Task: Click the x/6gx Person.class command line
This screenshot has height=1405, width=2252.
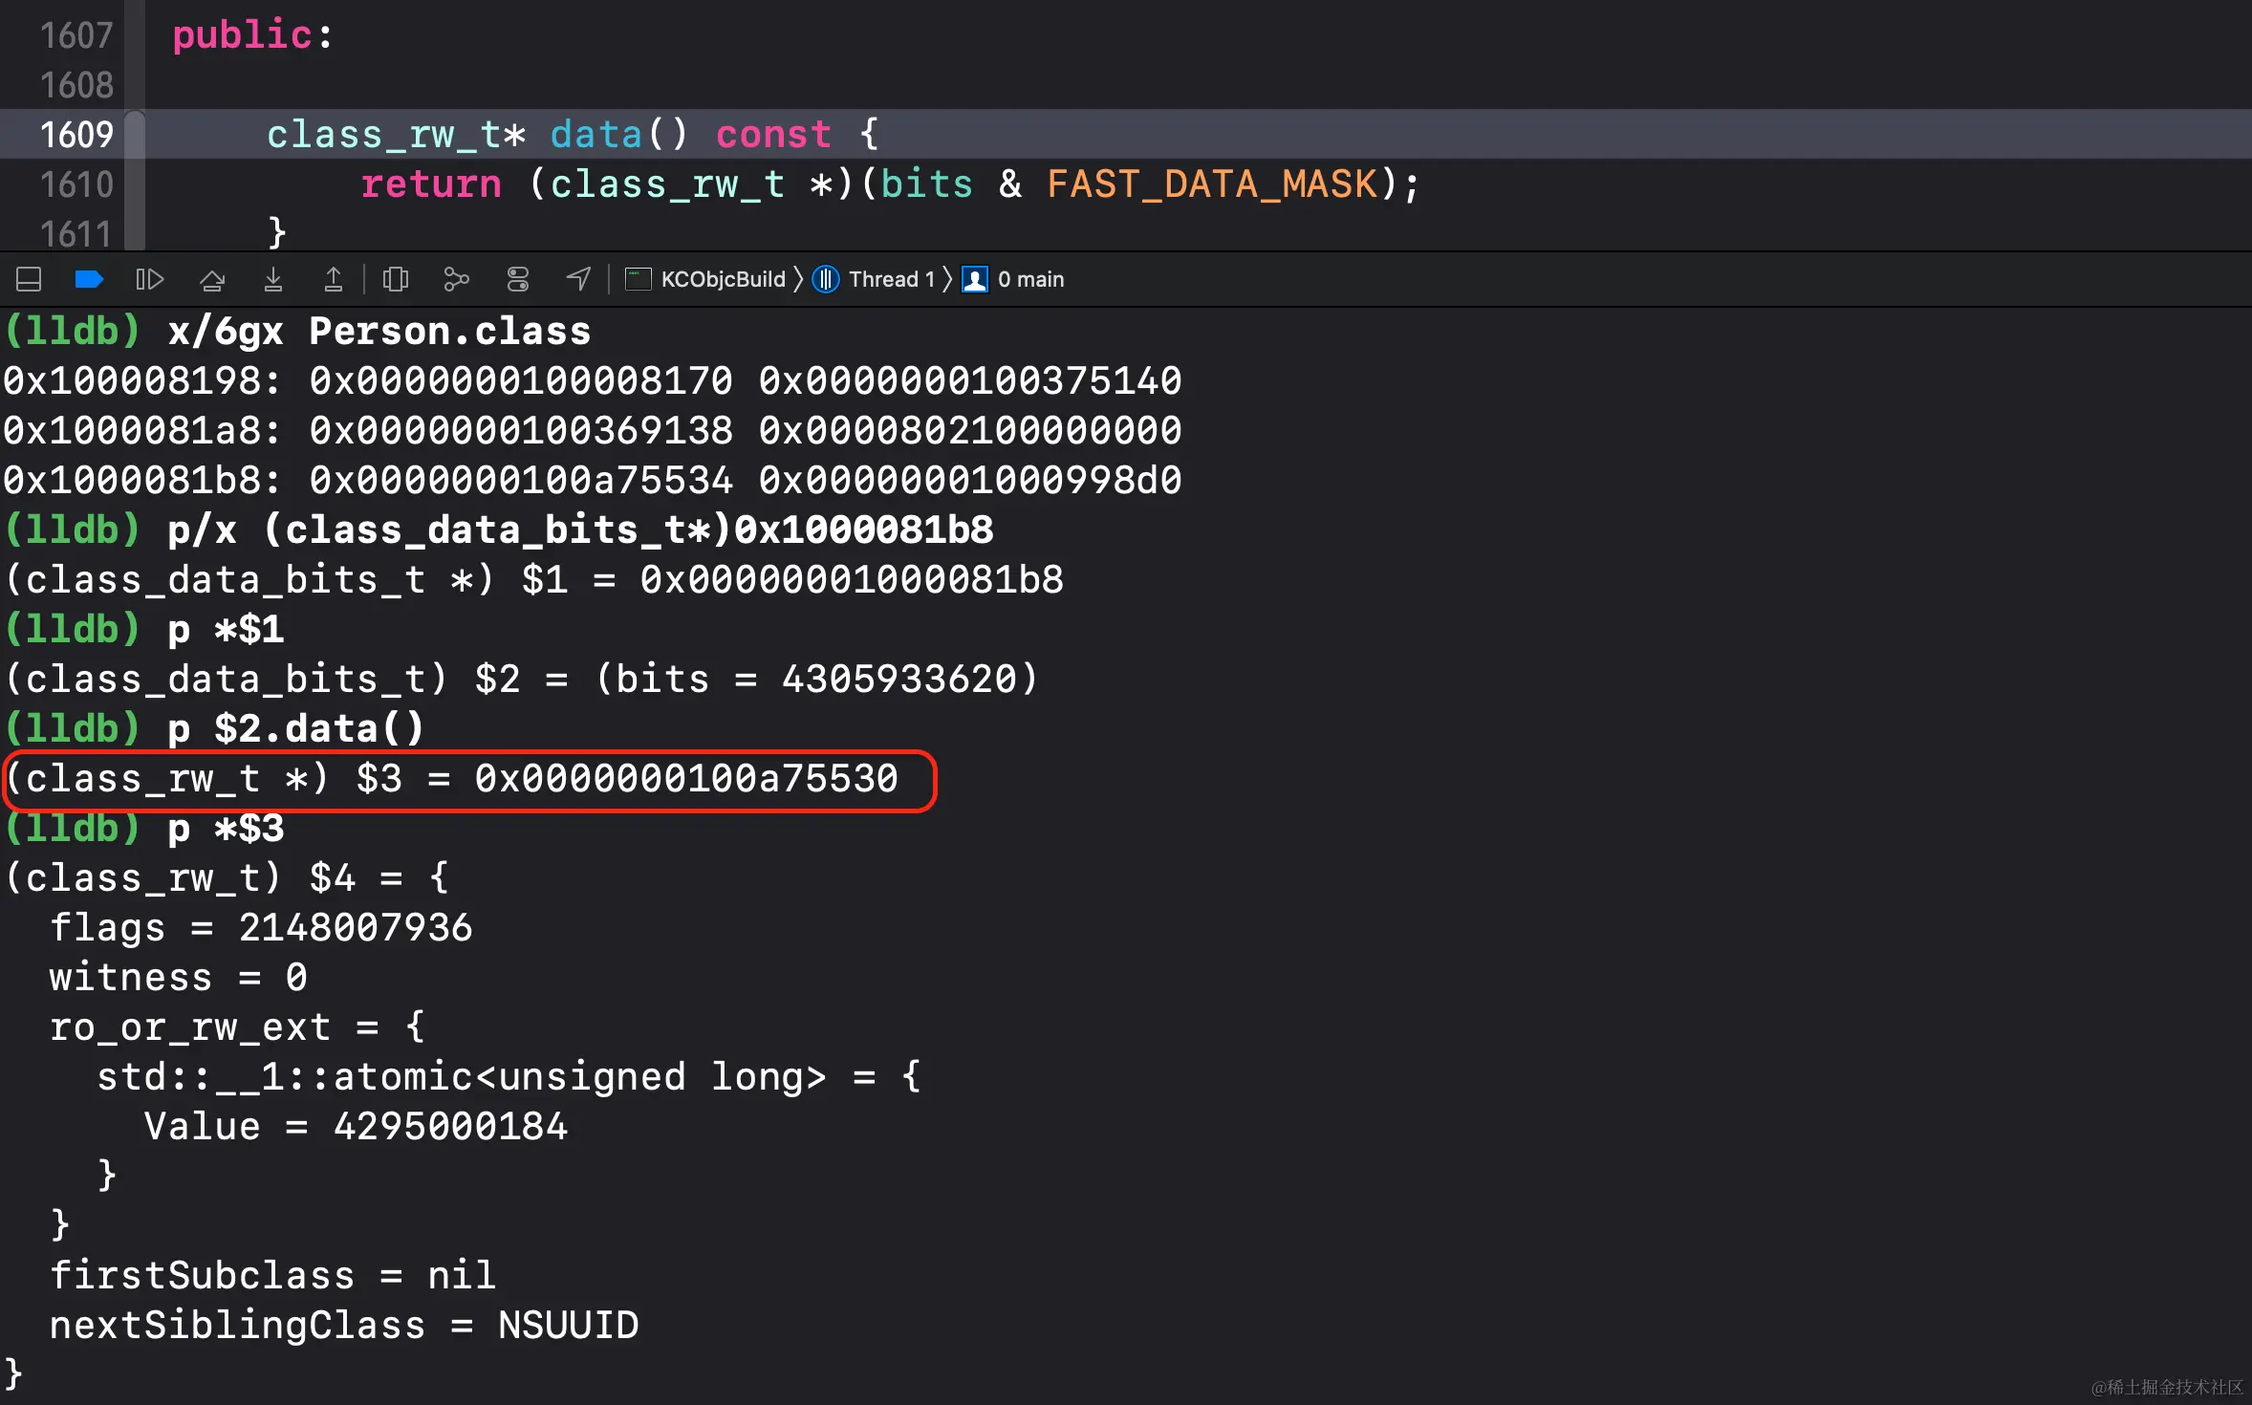Action: [379, 332]
